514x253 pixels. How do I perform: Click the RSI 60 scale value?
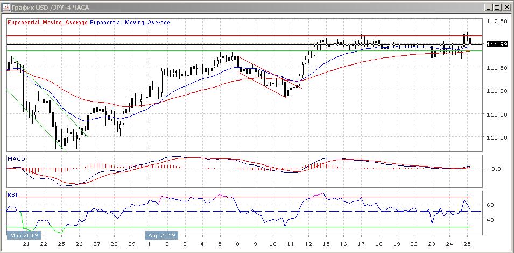coord(490,205)
